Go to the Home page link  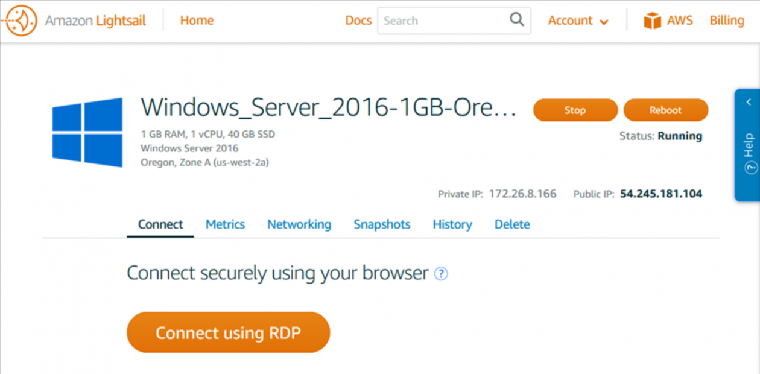(197, 21)
